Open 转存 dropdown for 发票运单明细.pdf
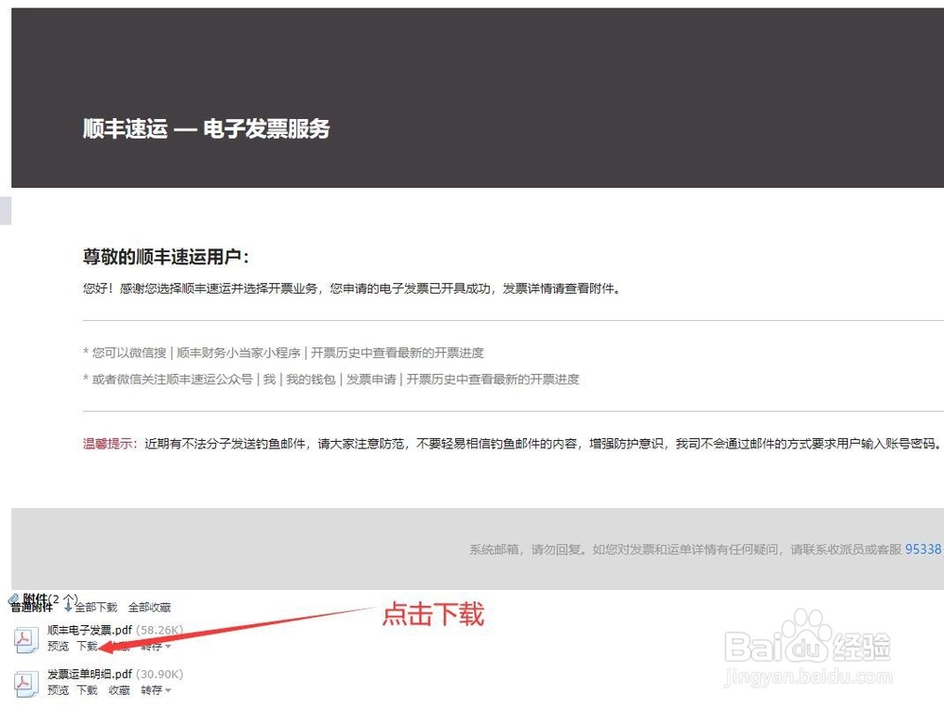Screen dimensions: 944x709 tap(156, 690)
